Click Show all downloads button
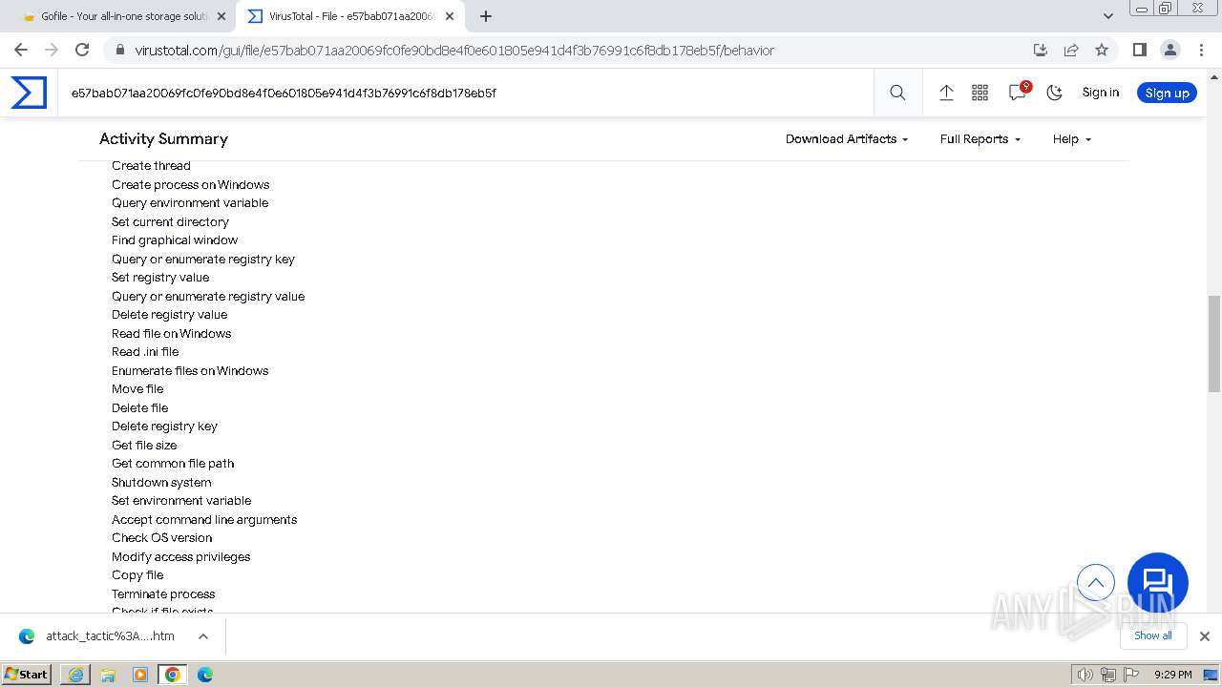Screen dimensions: 1222x687 (x=1153, y=636)
